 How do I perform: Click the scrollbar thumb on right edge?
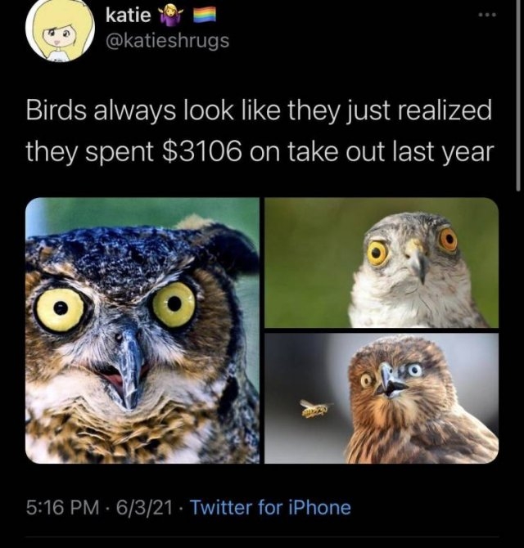click(x=519, y=95)
